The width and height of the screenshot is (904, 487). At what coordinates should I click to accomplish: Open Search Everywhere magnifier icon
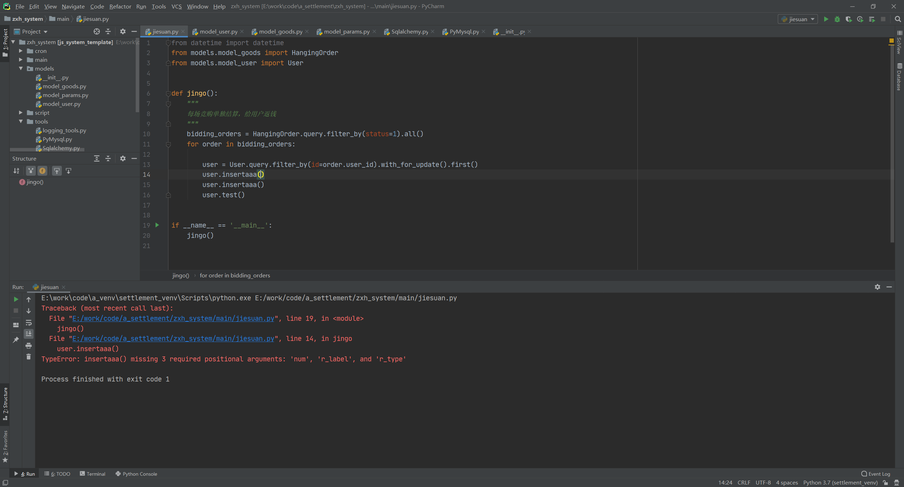[x=898, y=19]
